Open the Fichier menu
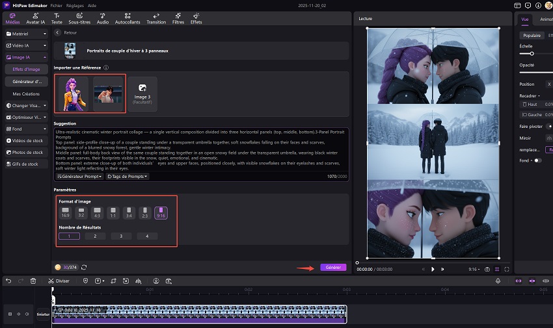This screenshot has width=553, height=328. point(57,5)
